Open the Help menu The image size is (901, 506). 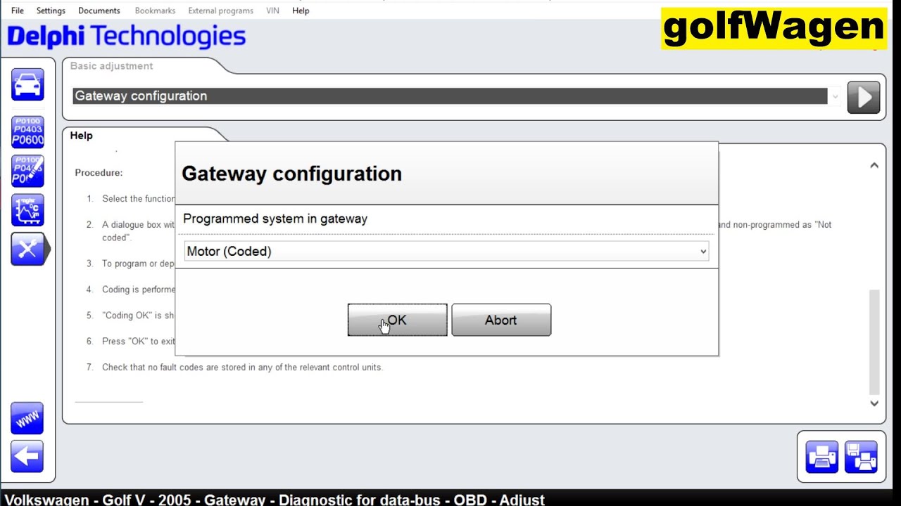click(301, 11)
